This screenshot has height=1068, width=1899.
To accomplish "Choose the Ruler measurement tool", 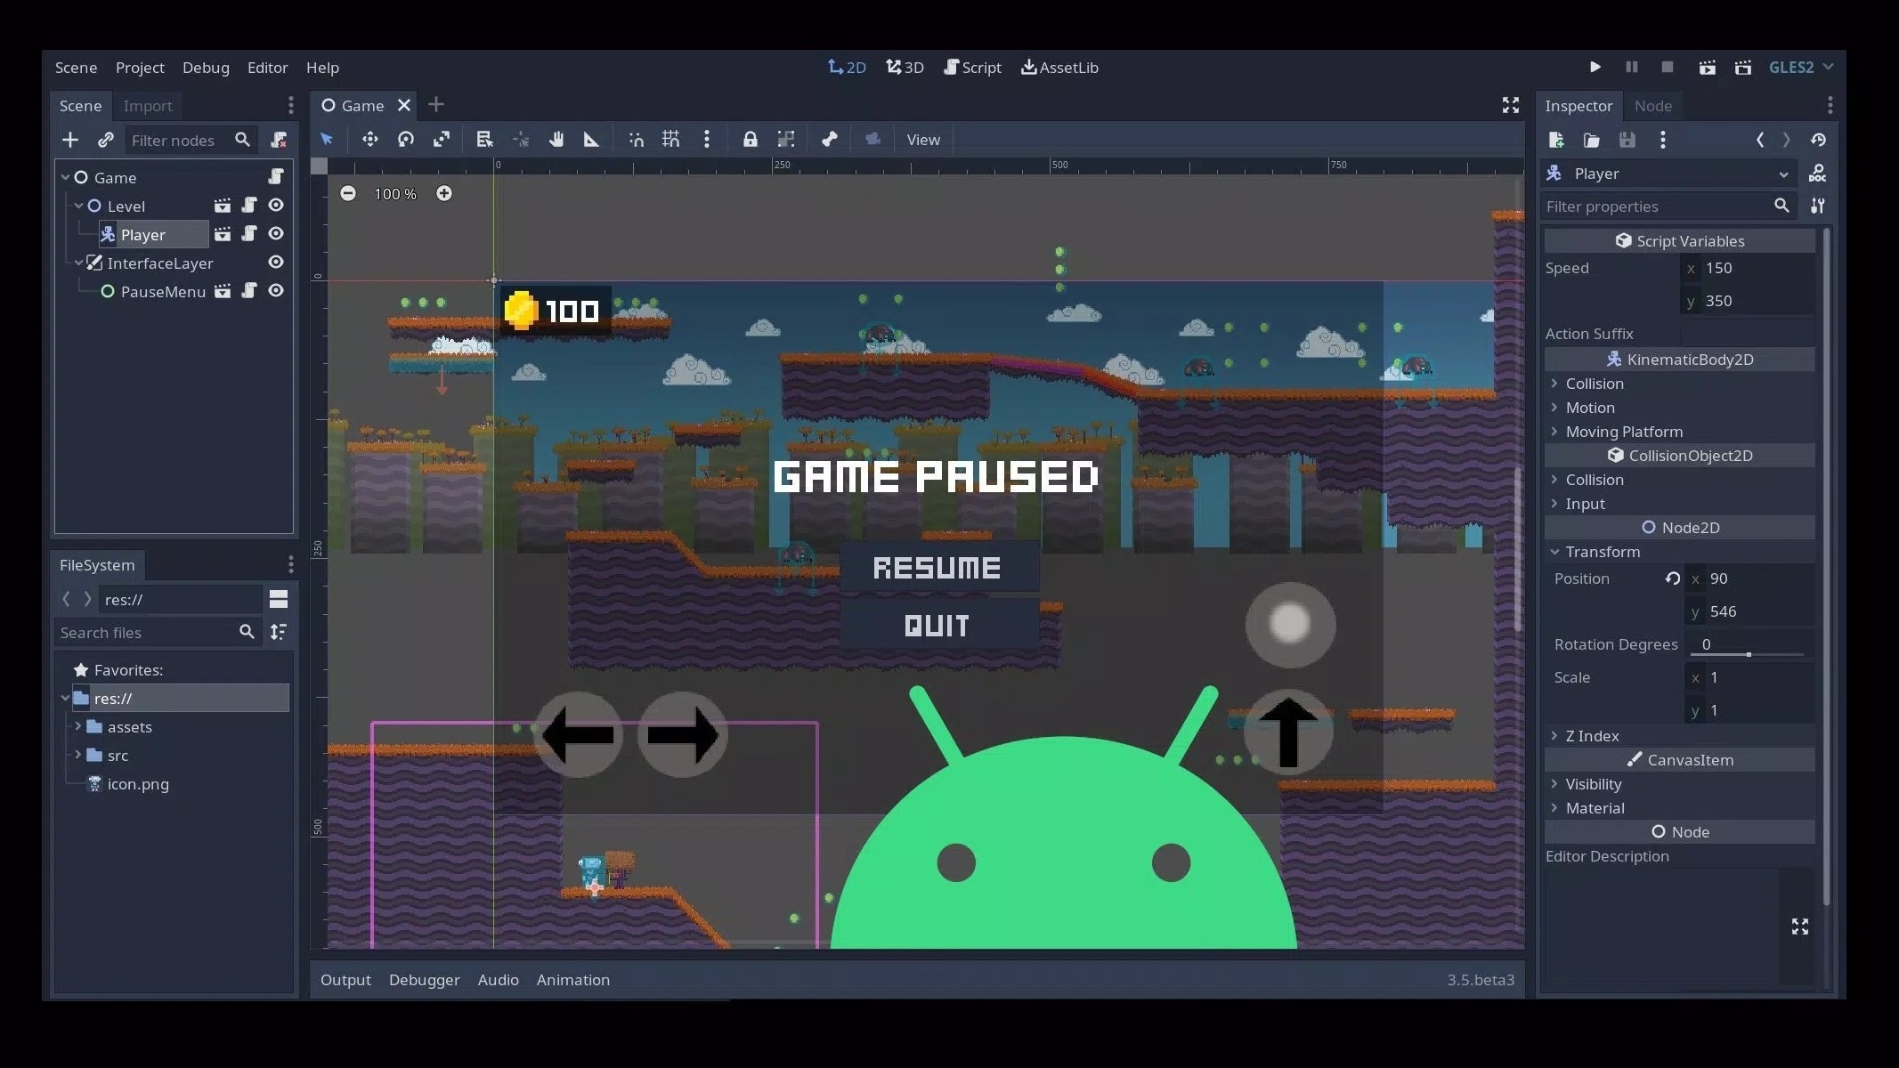I will click(x=591, y=140).
